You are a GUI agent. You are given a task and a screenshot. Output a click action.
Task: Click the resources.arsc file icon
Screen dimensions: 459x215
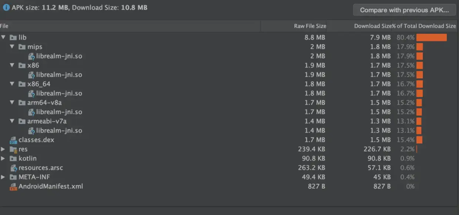coord(13,168)
